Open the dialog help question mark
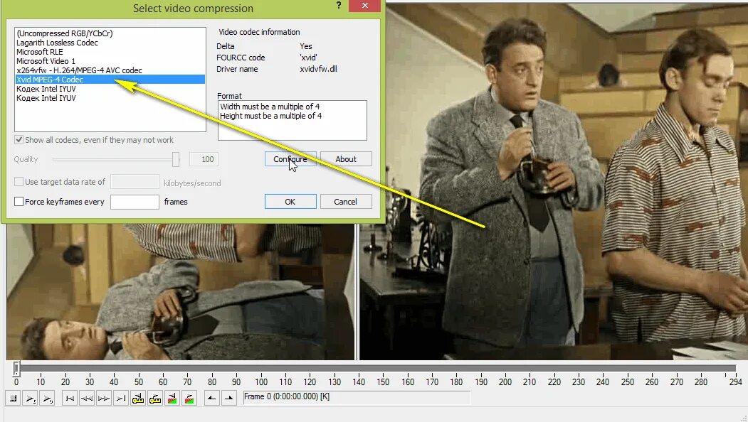The width and height of the screenshot is (748, 422). pyautogui.click(x=339, y=5)
